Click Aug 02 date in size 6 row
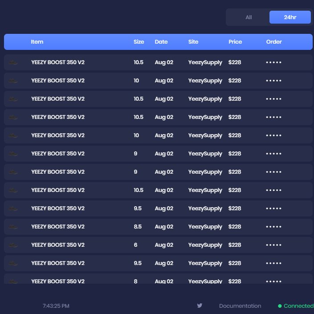This screenshot has height=314, width=314. tap(164, 245)
